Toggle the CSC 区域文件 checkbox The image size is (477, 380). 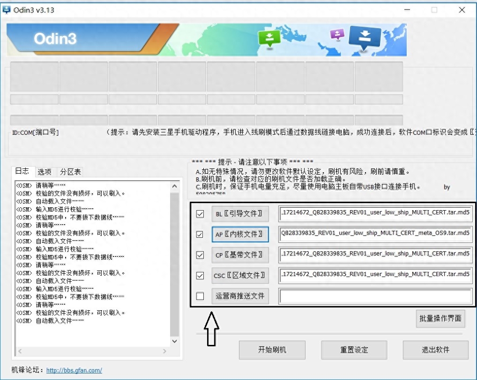(200, 276)
